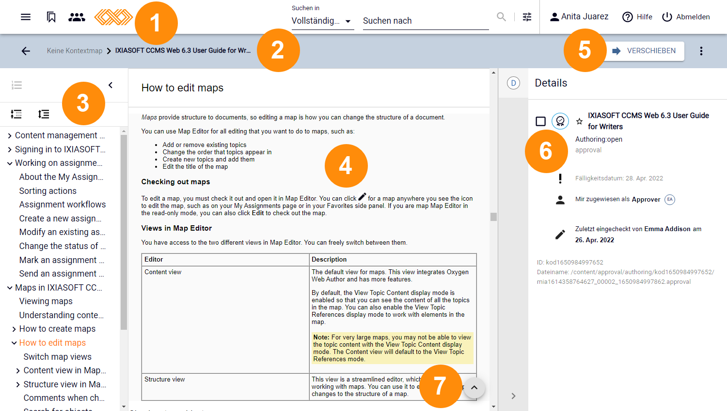Open Switch map views topic

point(58,357)
